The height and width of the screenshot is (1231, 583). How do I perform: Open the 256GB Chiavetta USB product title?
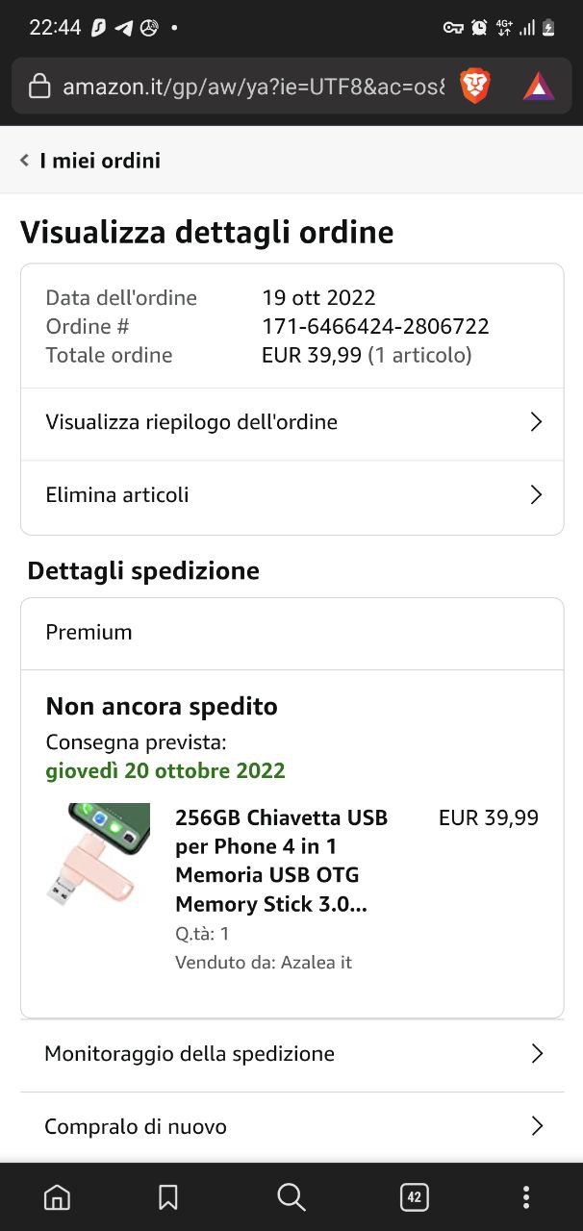tap(281, 861)
